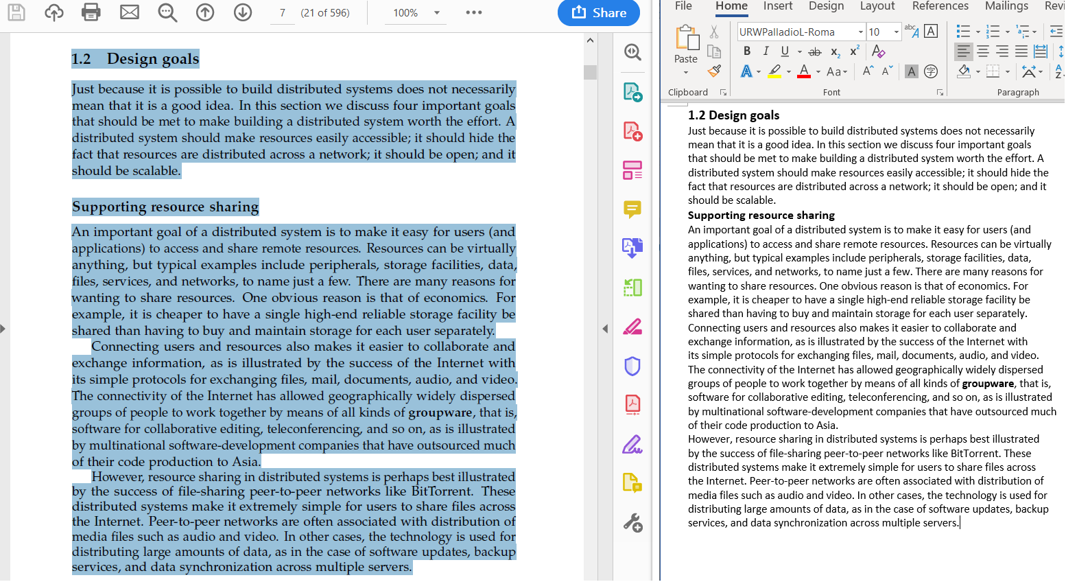Click scroll up arrow of PDF scrollbar
Image resolution: width=1066 pixels, height=582 pixels.
click(x=590, y=40)
